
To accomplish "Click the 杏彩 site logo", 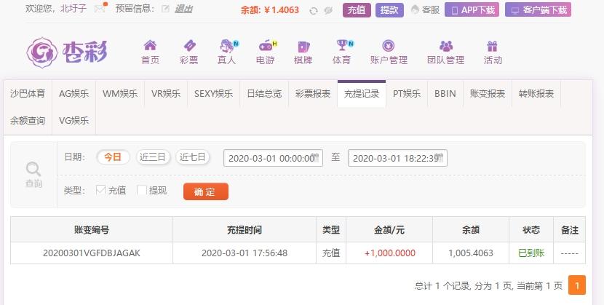I will click(67, 52).
